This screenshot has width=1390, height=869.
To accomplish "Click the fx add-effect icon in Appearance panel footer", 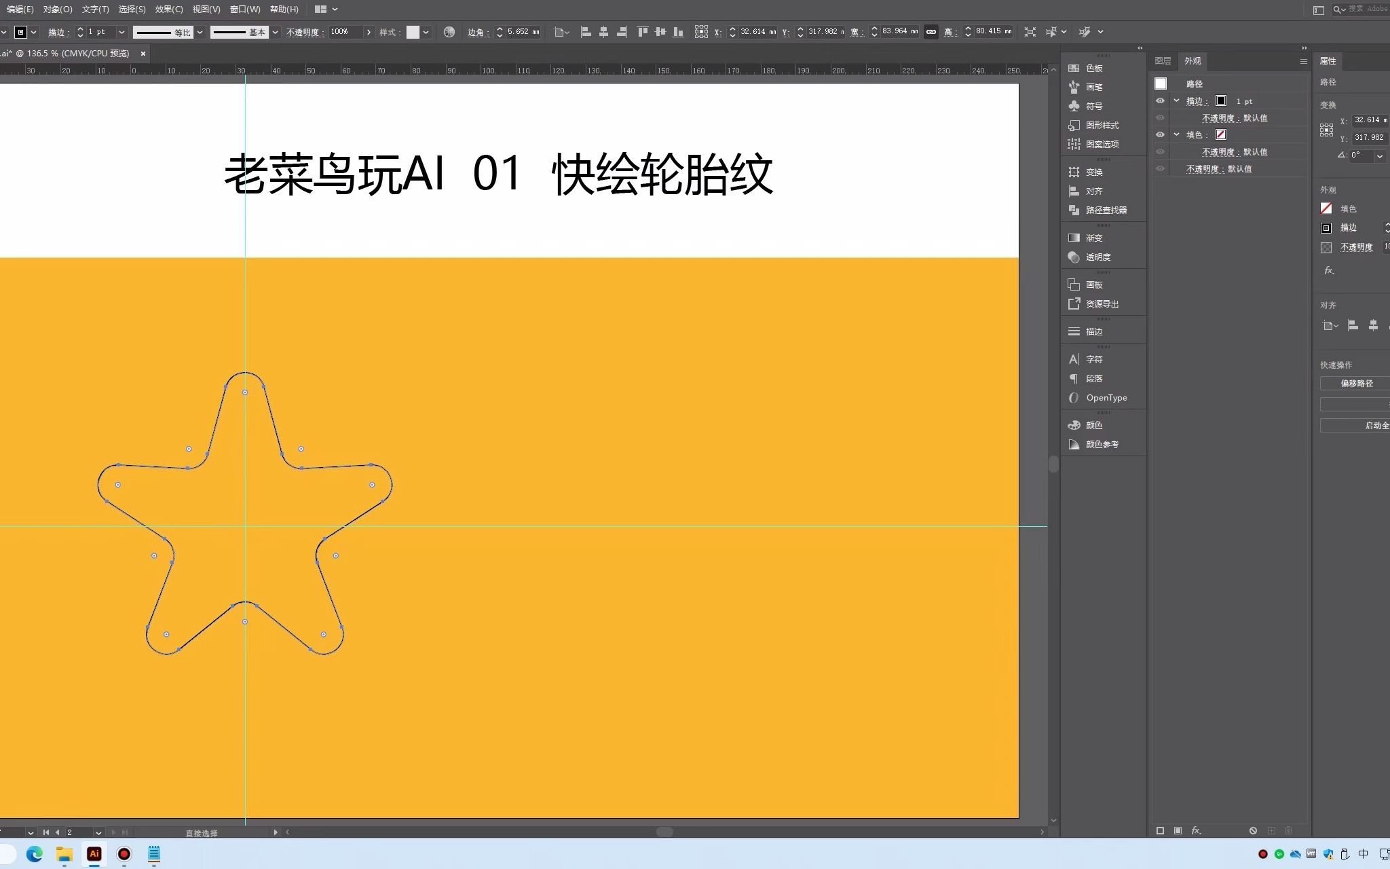I will coord(1196,830).
